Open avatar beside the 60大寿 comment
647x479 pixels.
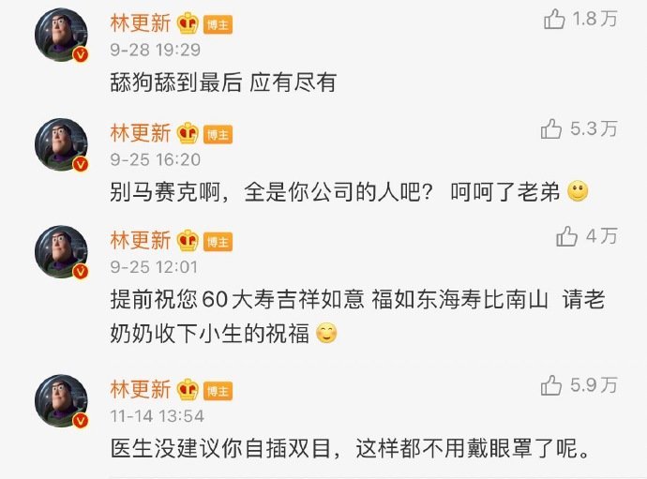click(x=62, y=252)
